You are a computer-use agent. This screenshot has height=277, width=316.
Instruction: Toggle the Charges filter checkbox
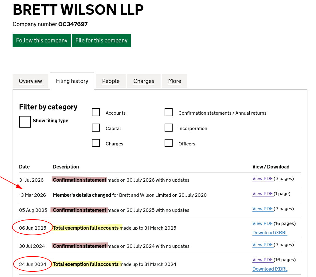pyautogui.click(x=96, y=143)
